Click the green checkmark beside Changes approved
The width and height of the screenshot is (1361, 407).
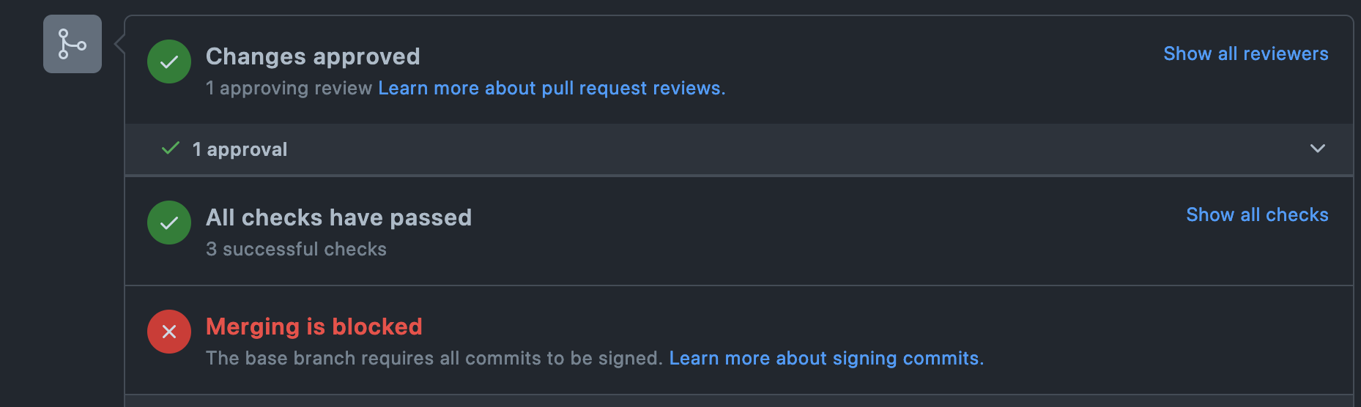coord(169,61)
